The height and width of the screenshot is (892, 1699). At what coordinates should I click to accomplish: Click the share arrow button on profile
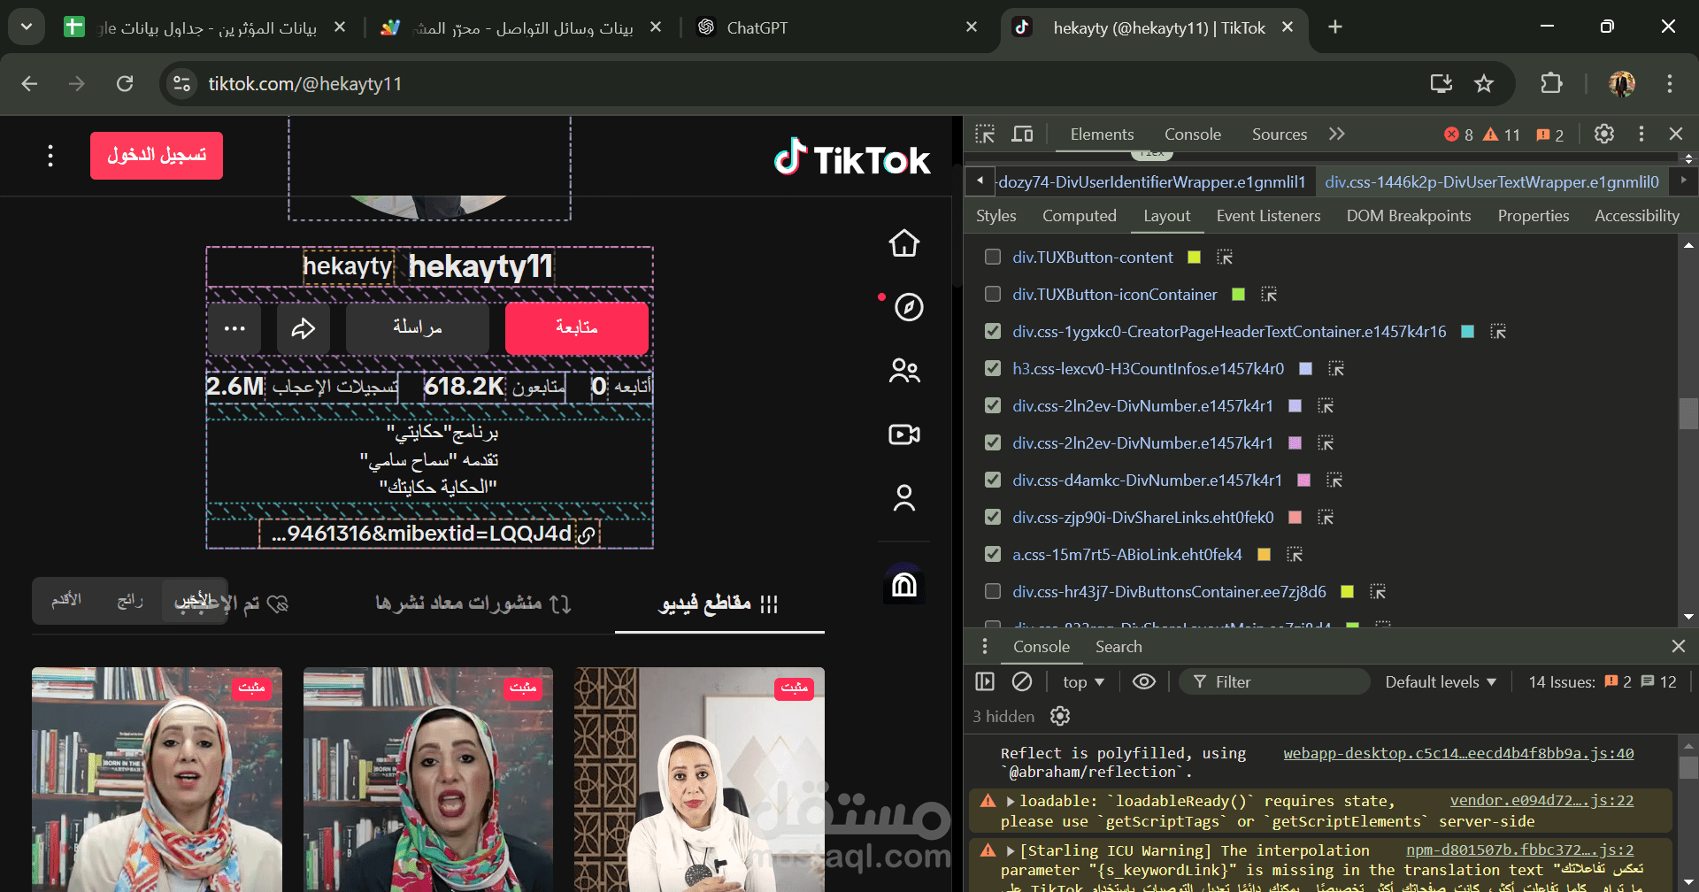(x=304, y=329)
